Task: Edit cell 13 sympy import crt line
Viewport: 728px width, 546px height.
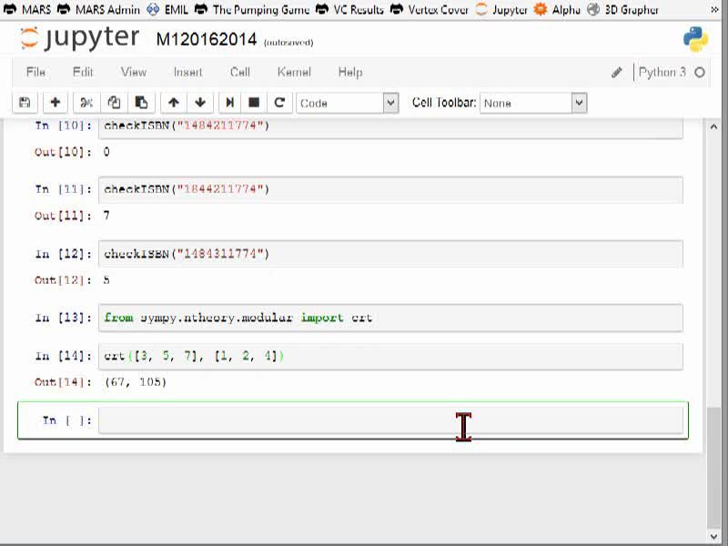Action: pyautogui.click(x=390, y=318)
